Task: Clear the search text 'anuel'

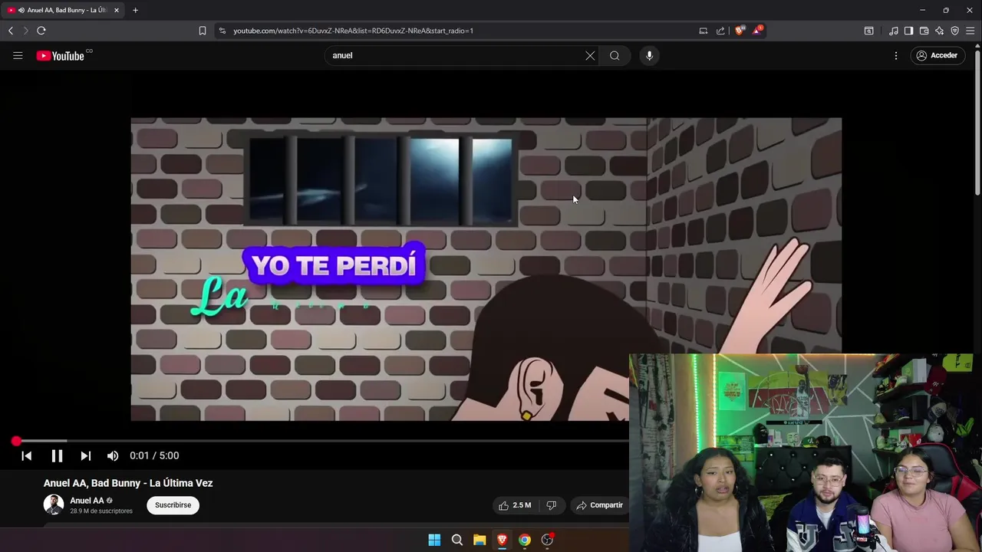Action: coord(590,55)
